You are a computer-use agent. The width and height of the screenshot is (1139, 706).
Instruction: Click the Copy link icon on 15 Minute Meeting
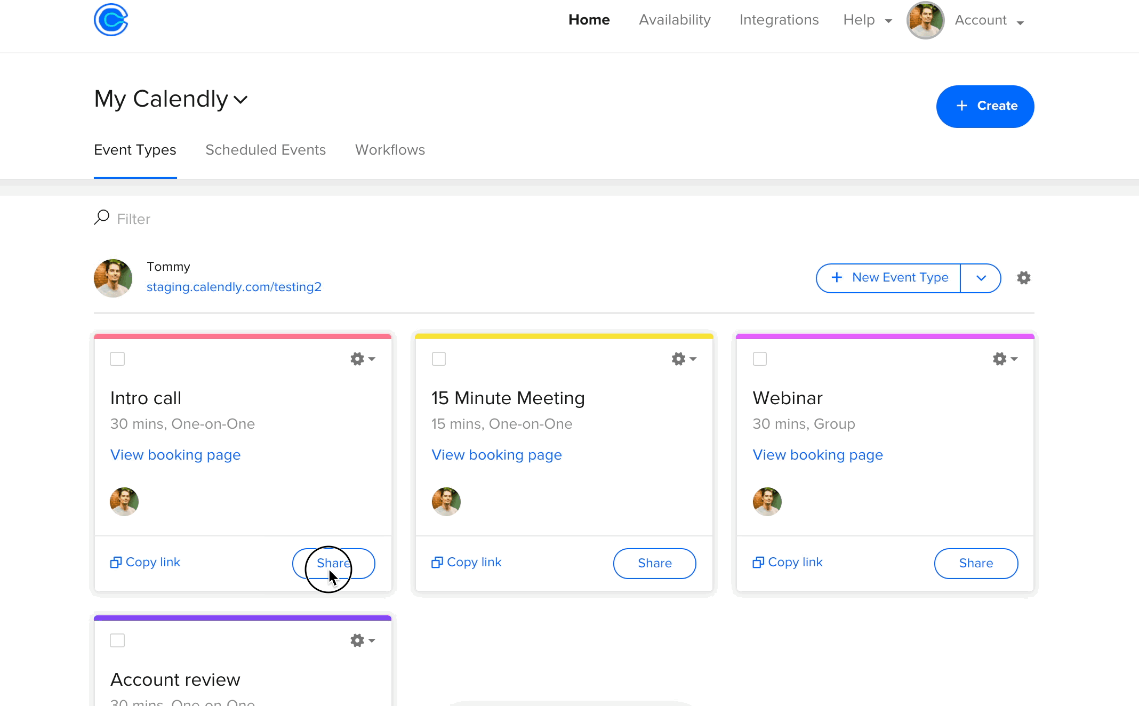click(435, 562)
